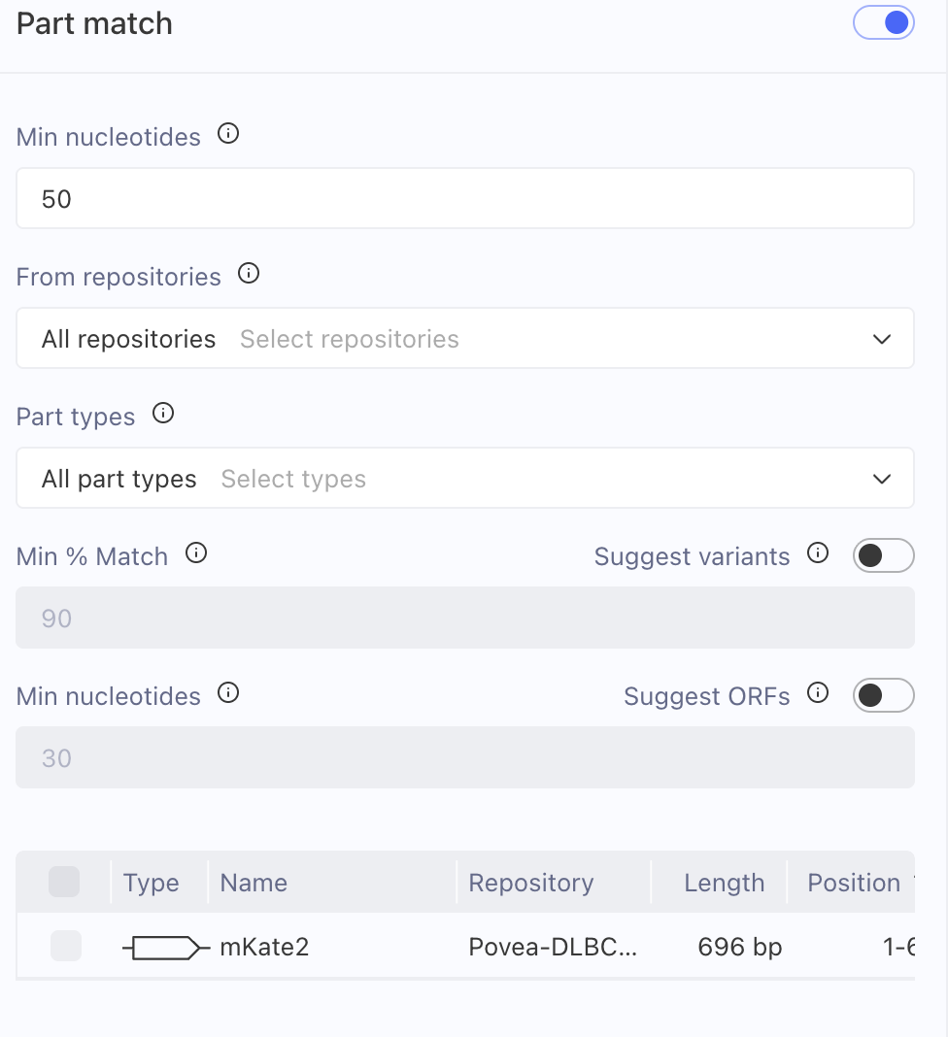Sort table by Name column header
The height and width of the screenshot is (1037, 948).
(254, 883)
